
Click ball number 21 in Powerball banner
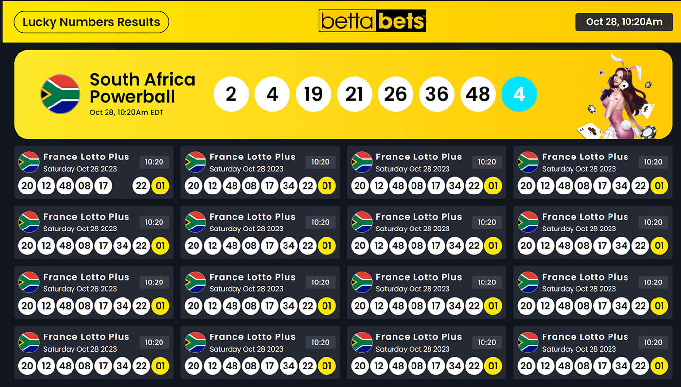click(355, 94)
